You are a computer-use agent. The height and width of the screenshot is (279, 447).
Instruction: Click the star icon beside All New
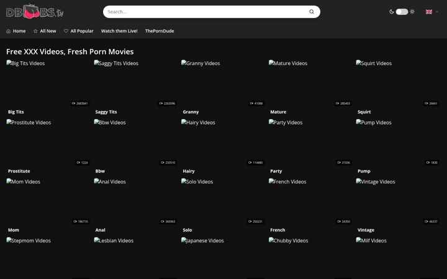[35, 31]
